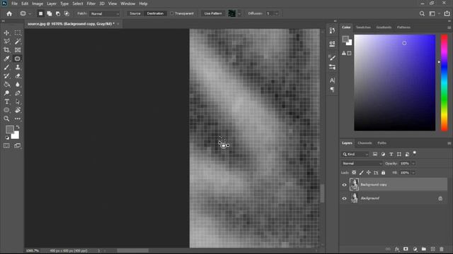Toggle Quick Mask mode
Viewport: 453px width, 254px height.
point(6,146)
